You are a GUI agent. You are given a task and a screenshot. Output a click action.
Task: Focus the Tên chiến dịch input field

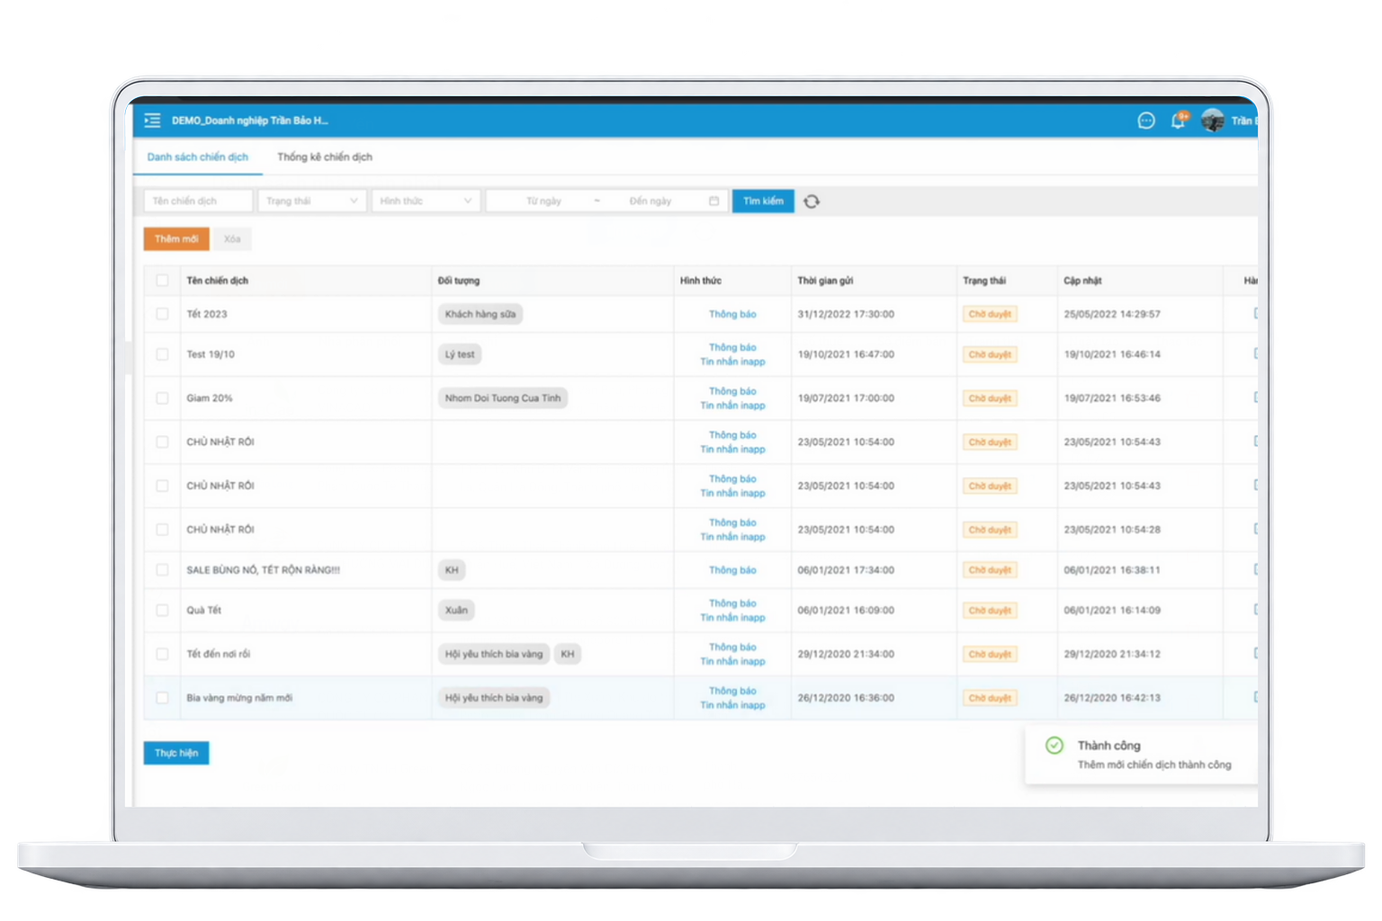[x=198, y=201]
